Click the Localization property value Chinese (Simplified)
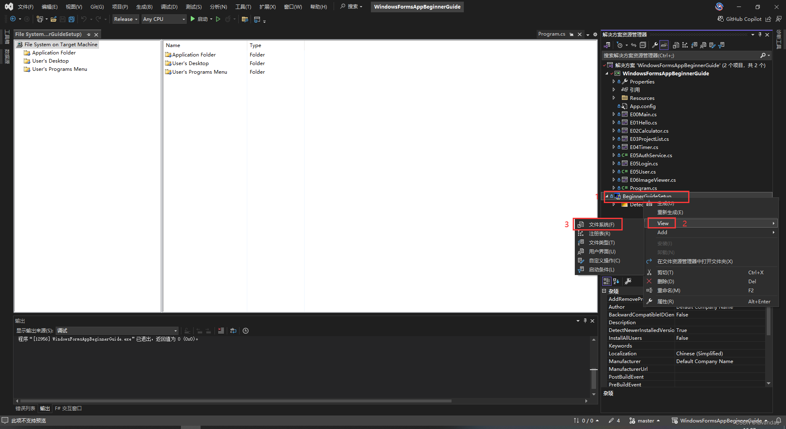The height and width of the screenshot is (429, 786). point(699,354)
